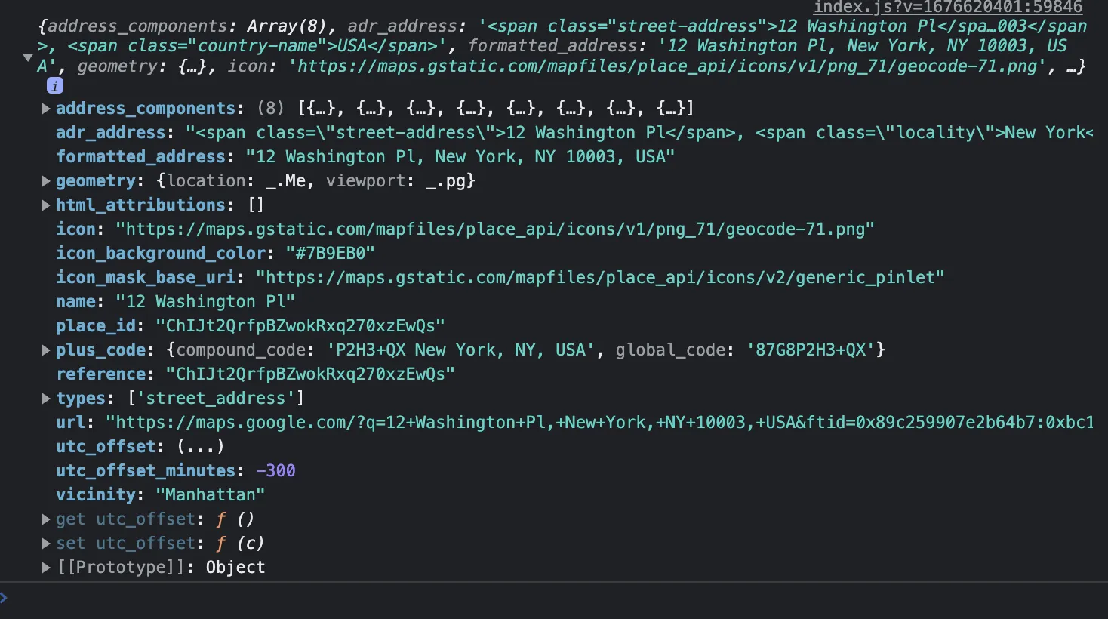Select the utc_offset_minutes value -300
1108x619 pixels.
point(275,471)
